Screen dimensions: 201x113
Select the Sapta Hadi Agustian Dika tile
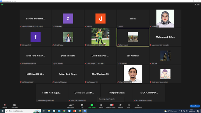click(52, 93)
